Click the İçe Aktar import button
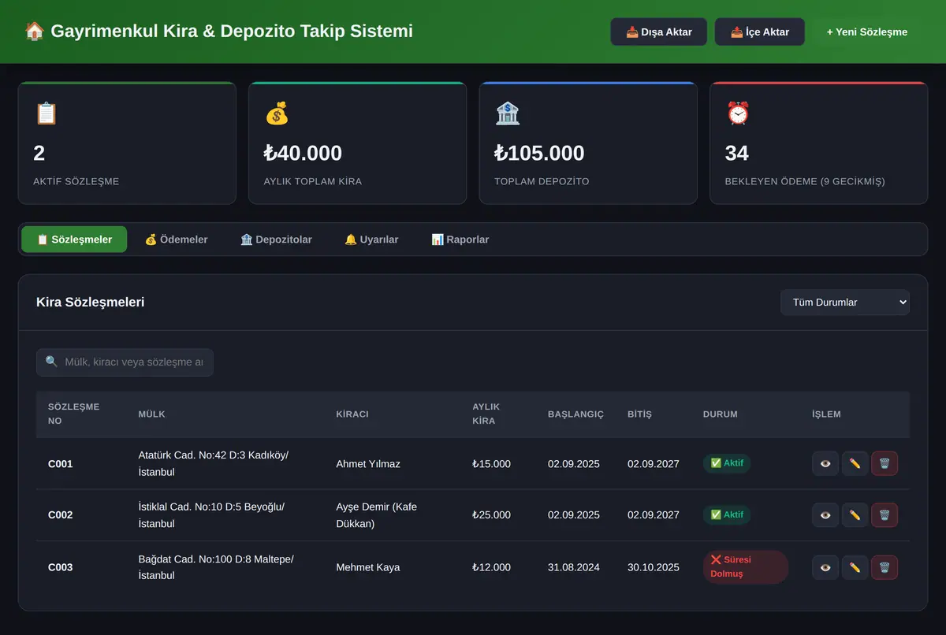This screenshot has width=946, height=635. pos(760,32)
